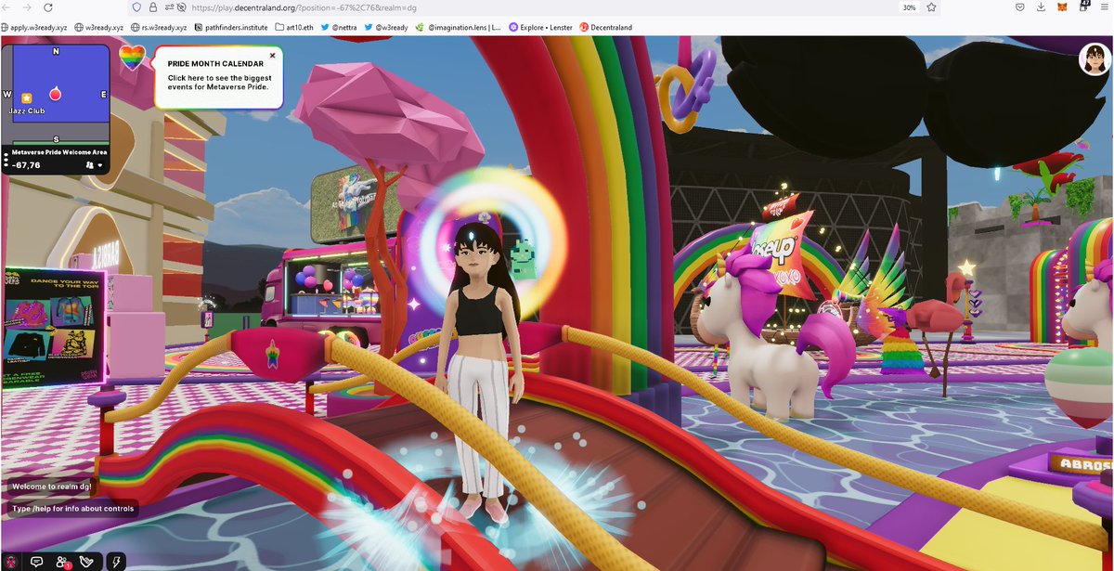
Task: Click the 'Welcome to realm dg!' chat message
Action: pyautogui.click(x=54, y=487)
